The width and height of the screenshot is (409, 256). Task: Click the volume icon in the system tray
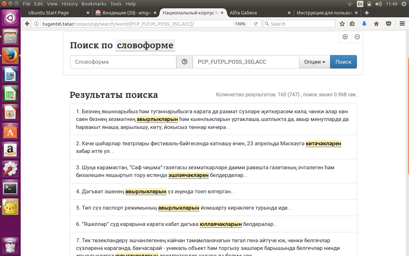coord(379,4)
